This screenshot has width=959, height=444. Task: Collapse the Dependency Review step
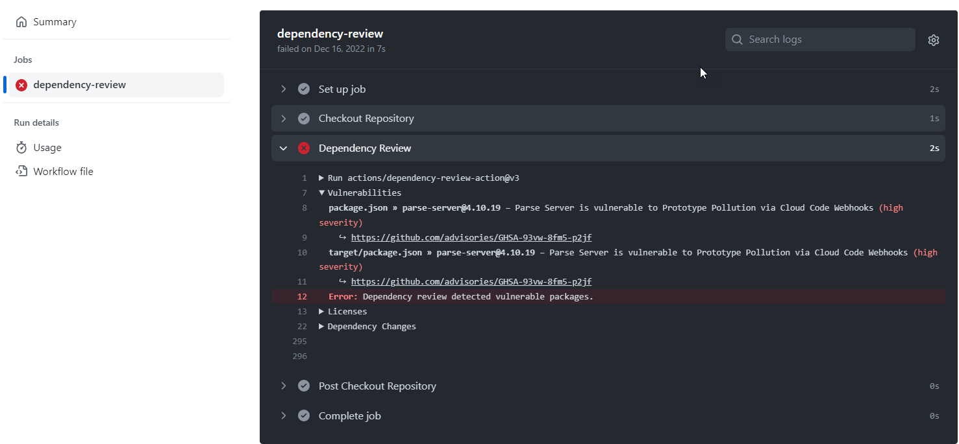pos(283,148)
